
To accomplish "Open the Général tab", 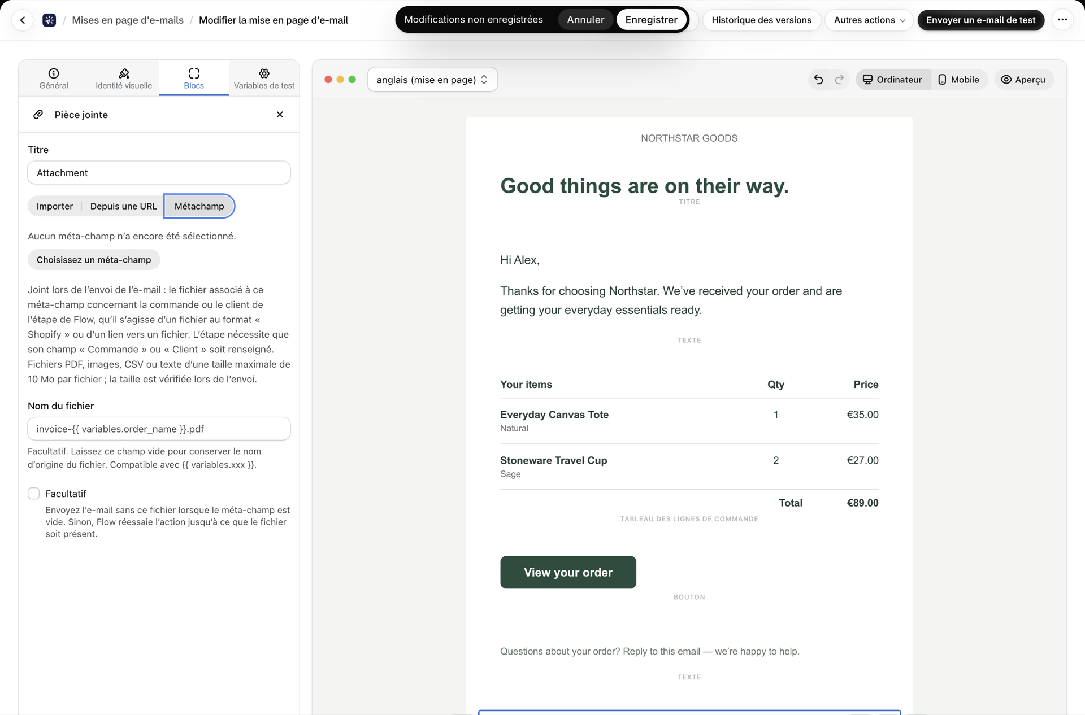I will pos(54,79).
